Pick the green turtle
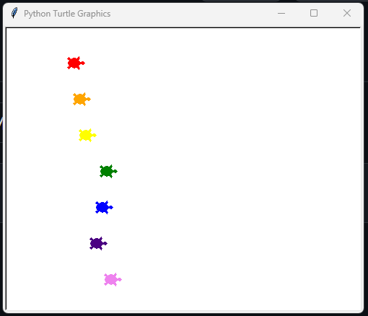 108,171
